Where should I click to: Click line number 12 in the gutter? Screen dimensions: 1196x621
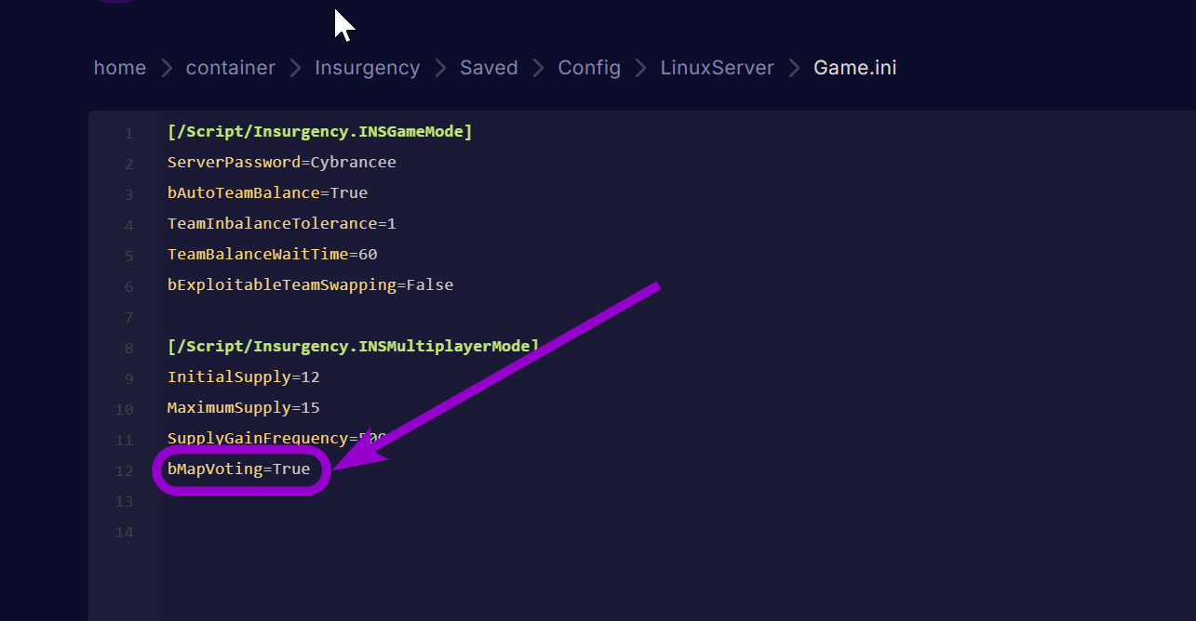(x=125, y=470)
